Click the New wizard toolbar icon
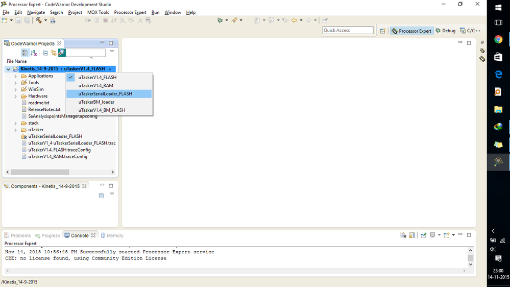Image resolution: width=510 pixels, height=287 pixels. pos(5,20)
